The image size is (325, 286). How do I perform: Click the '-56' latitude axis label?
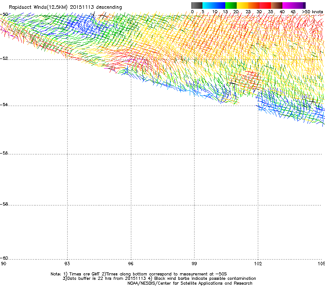pyautogui.click(x=4, y=153)
